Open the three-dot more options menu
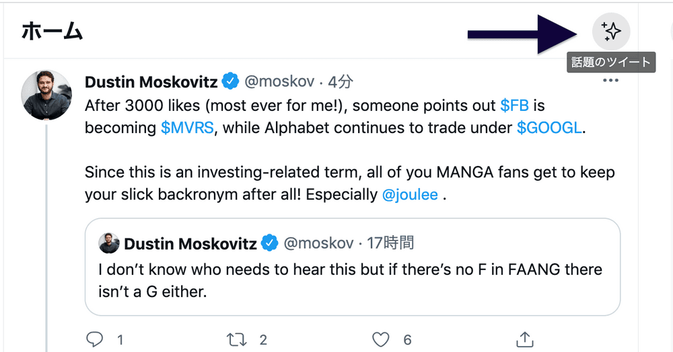673x352 pixels. [610, 81]
